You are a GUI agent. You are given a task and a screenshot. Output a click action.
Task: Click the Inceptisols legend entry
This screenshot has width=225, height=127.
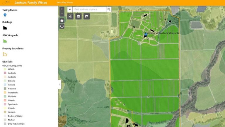tap(13, 93)
